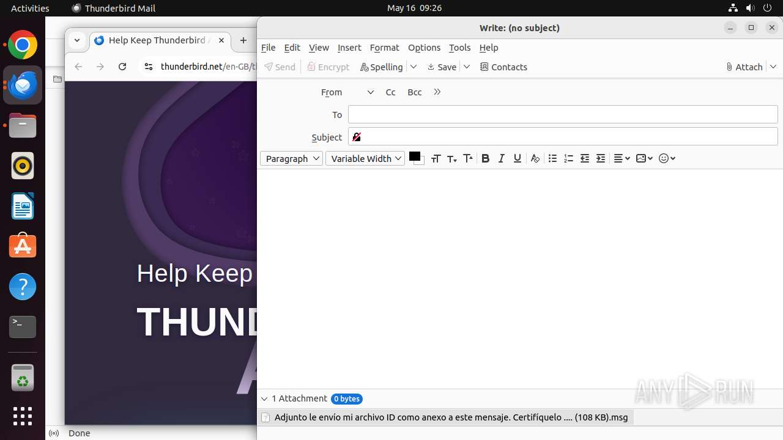Click the increase font size icon

click(x=468, y=158)
